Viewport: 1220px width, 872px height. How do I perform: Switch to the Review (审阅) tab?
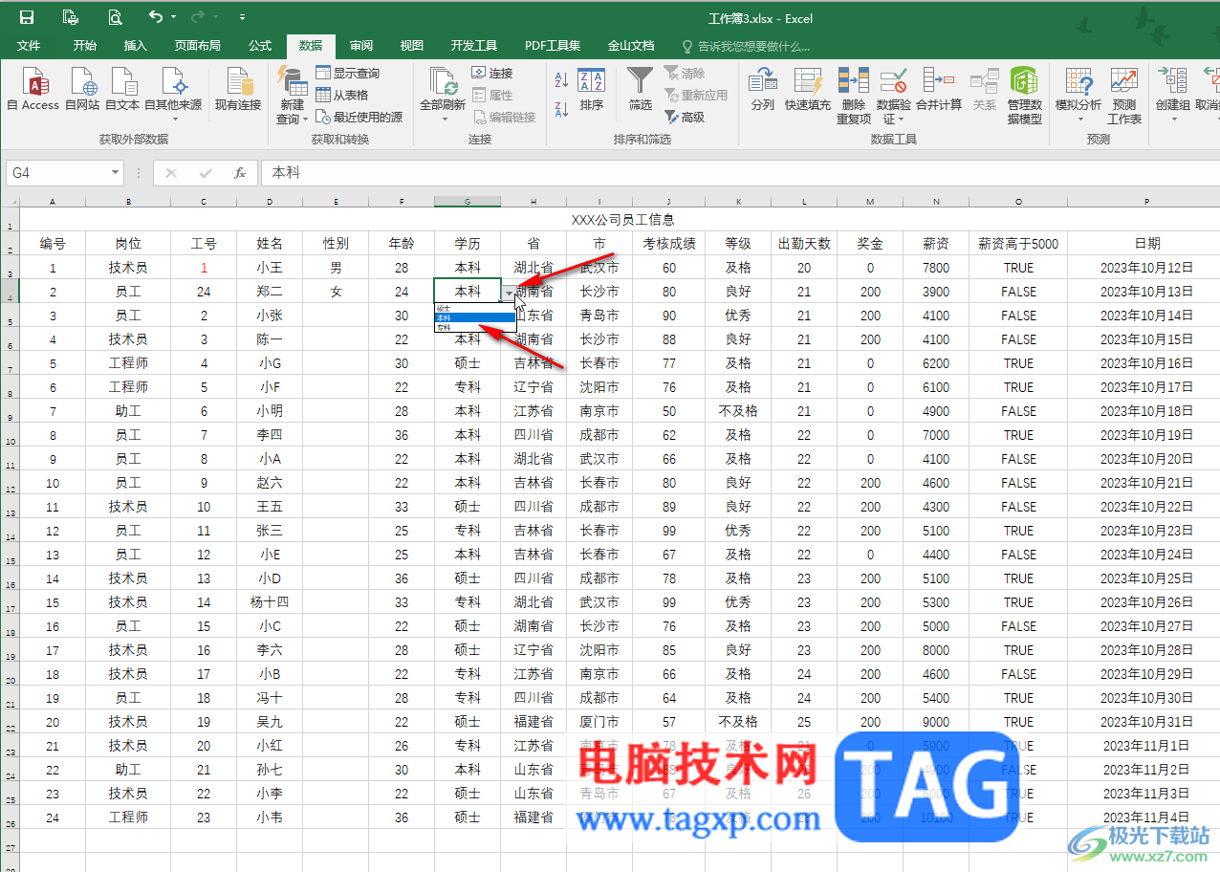point(361,45)
